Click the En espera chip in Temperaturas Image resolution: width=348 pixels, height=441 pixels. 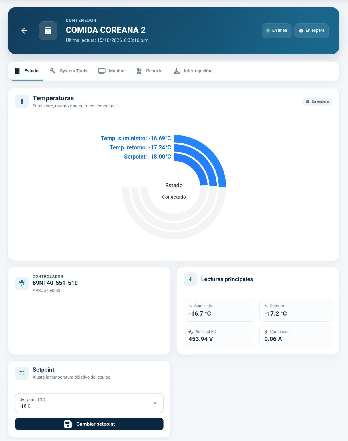click(317, 101)
